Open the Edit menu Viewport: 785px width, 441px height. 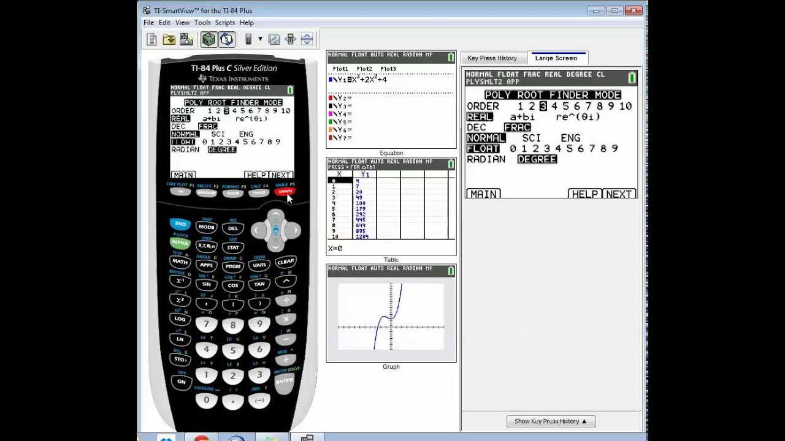point(164,23)
